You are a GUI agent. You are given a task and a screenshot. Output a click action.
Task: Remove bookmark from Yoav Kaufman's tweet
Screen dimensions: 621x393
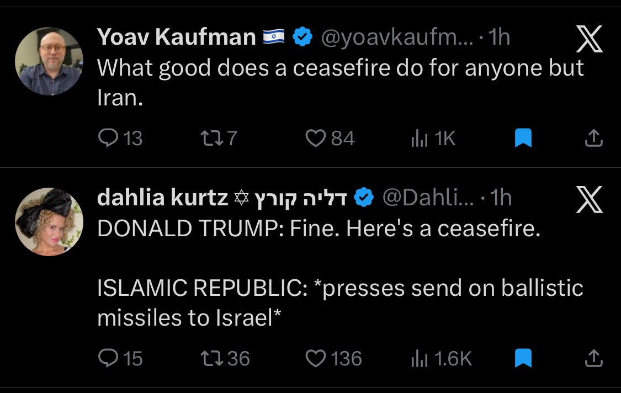pos(523,138)
